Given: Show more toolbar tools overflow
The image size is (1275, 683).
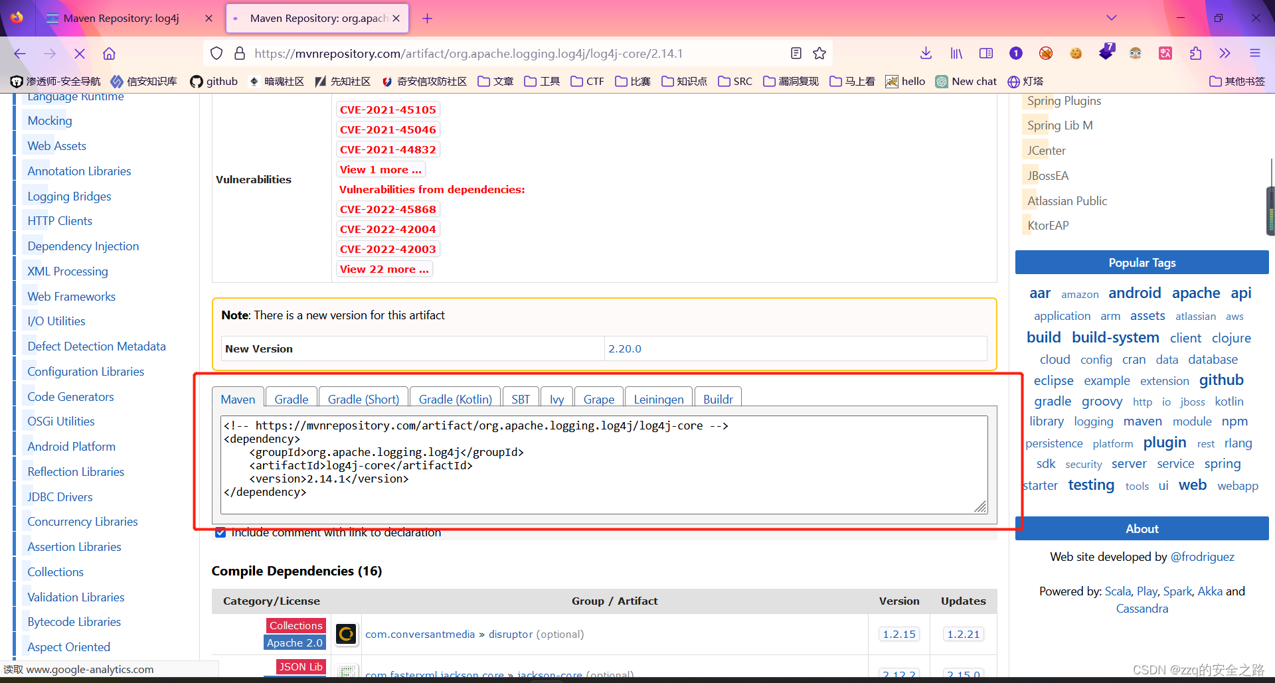Looking at the screenshot, I should (x=1225, y=53).
